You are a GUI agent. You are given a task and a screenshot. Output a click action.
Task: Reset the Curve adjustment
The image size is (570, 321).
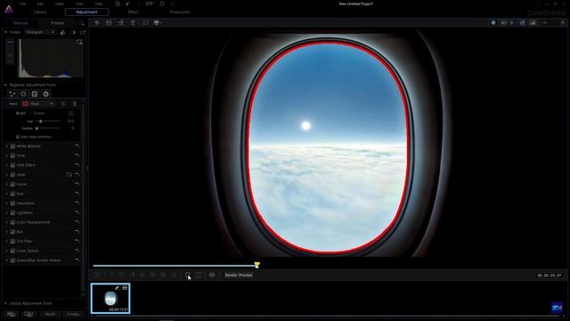click(77, 185)
